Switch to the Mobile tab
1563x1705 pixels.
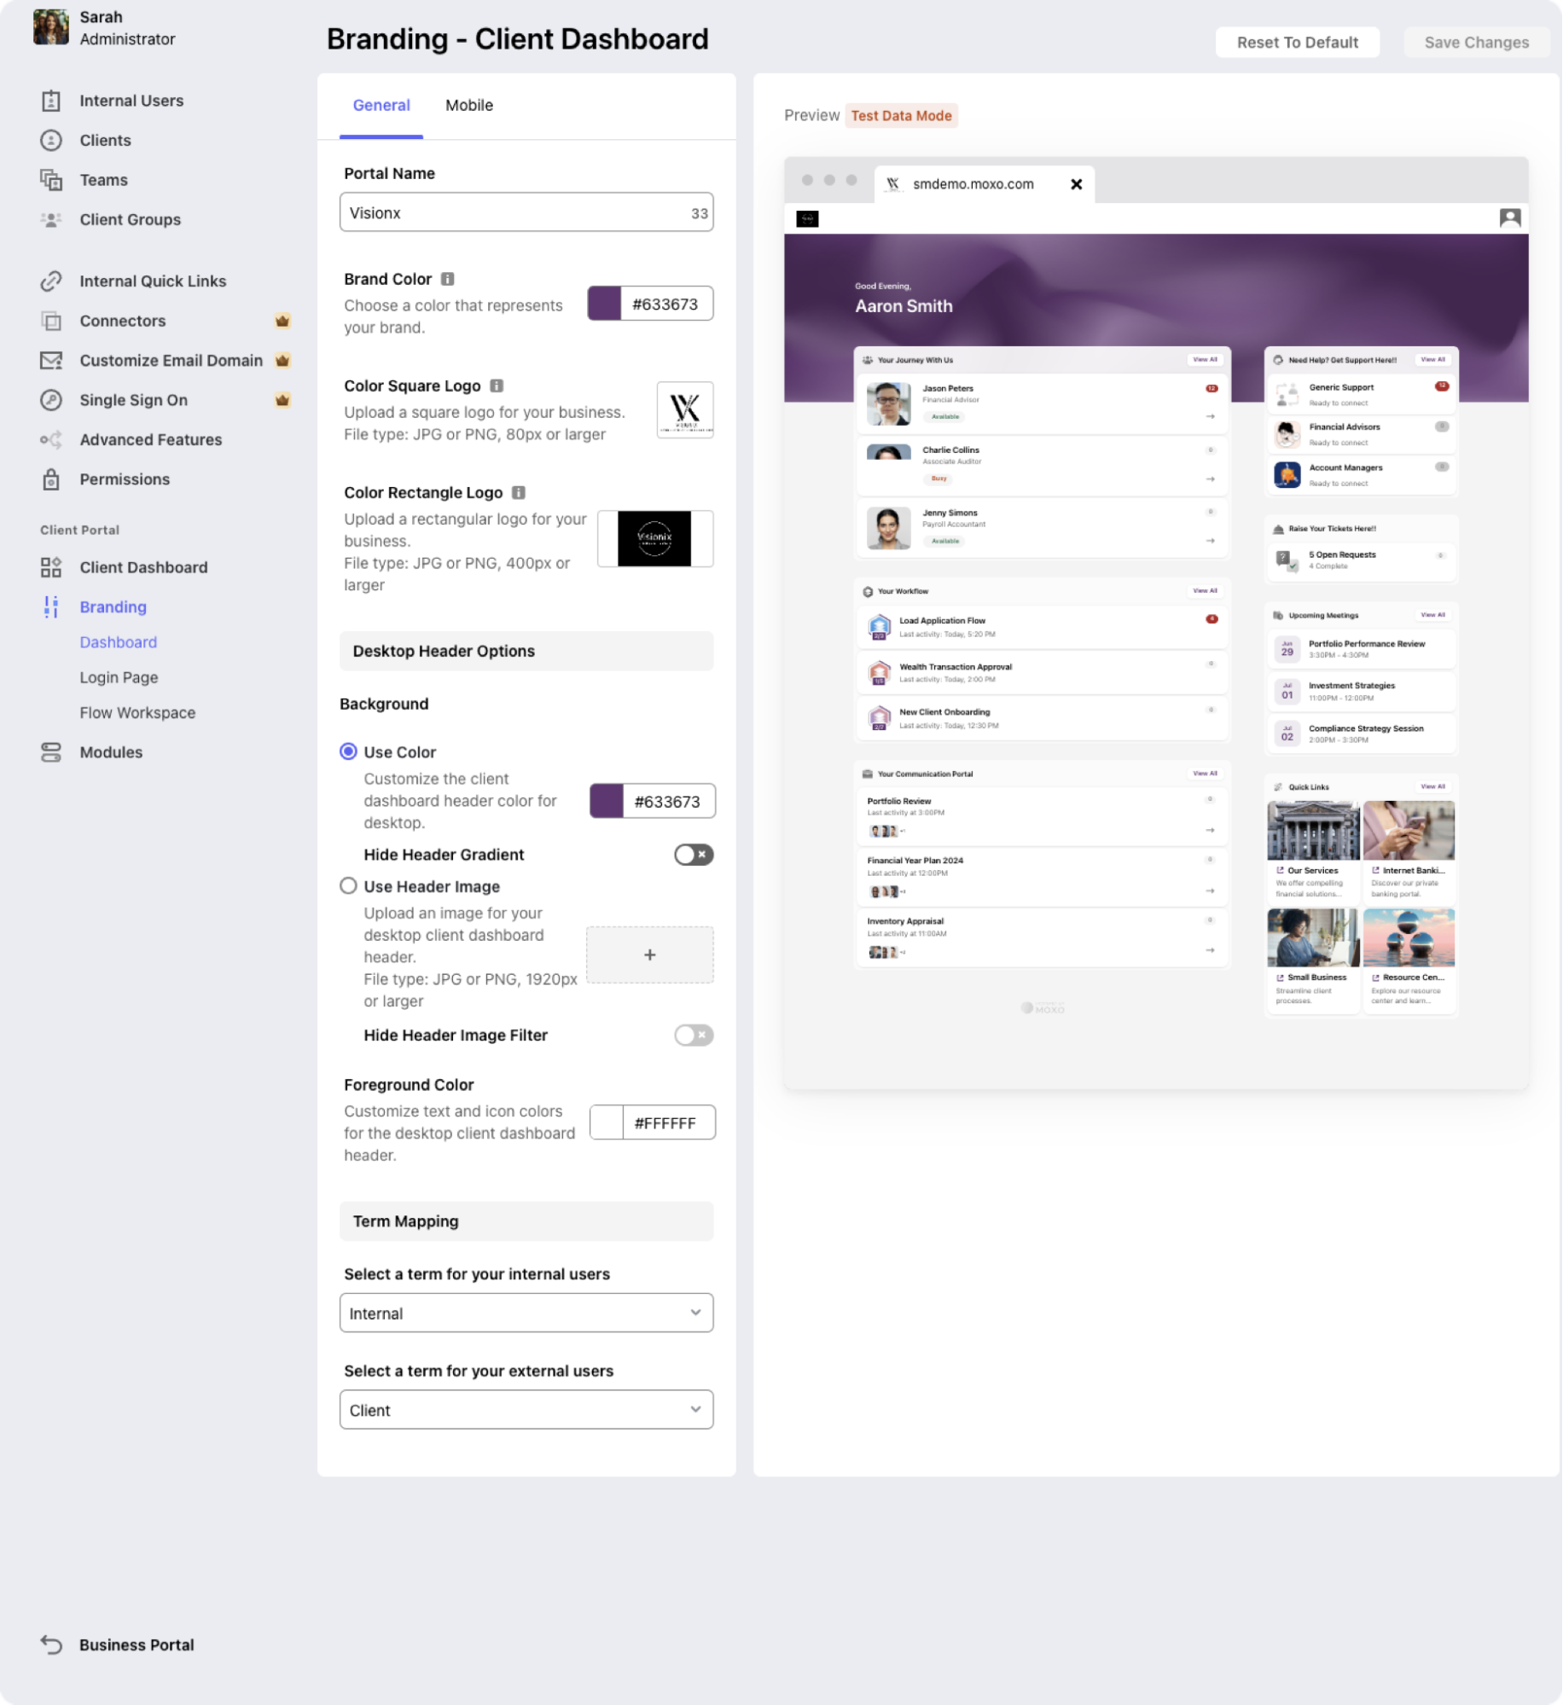(x=469, y=105)
